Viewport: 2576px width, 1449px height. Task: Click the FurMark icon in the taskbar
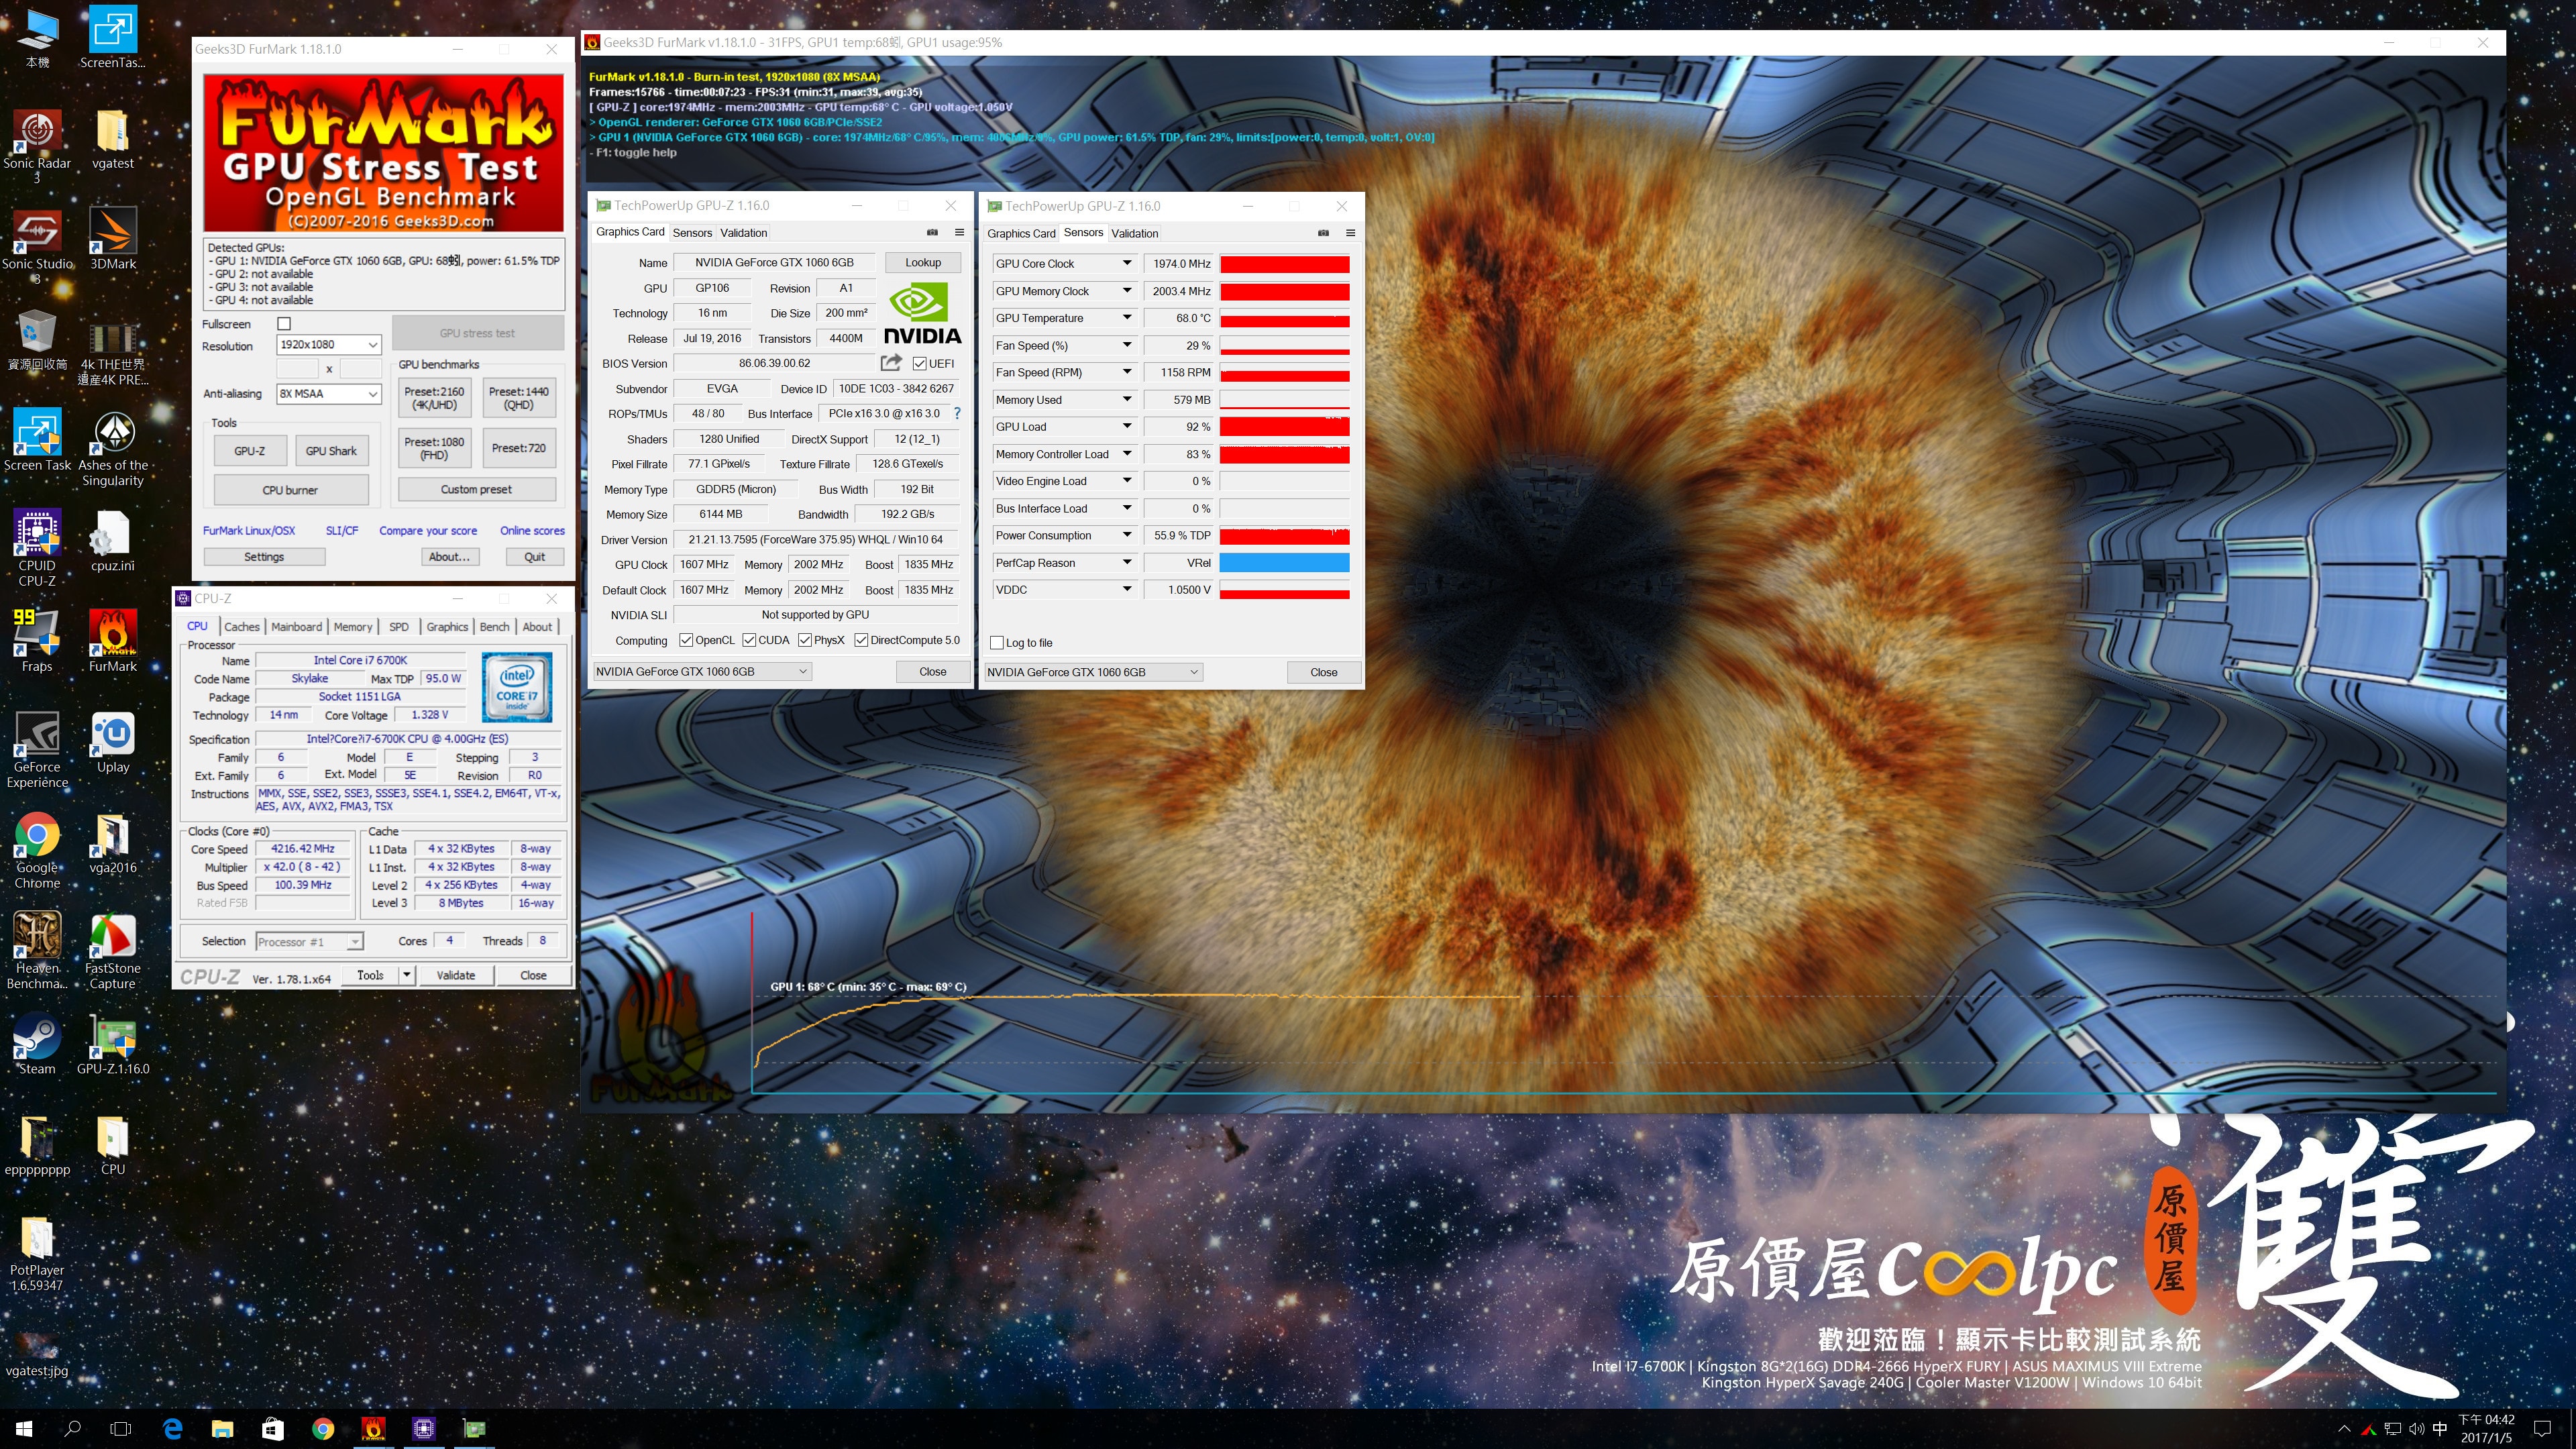(x=373, y=1429)
